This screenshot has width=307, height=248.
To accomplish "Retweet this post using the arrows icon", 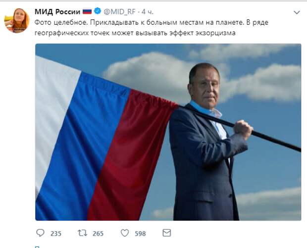I will 82,233.
